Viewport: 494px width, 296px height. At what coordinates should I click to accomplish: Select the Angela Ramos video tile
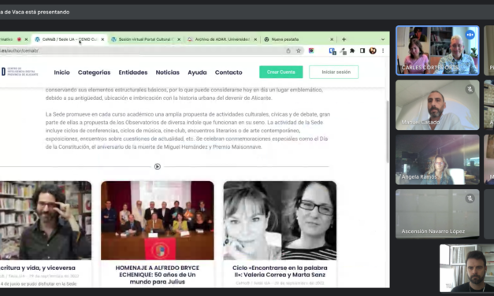click(437, 160)
